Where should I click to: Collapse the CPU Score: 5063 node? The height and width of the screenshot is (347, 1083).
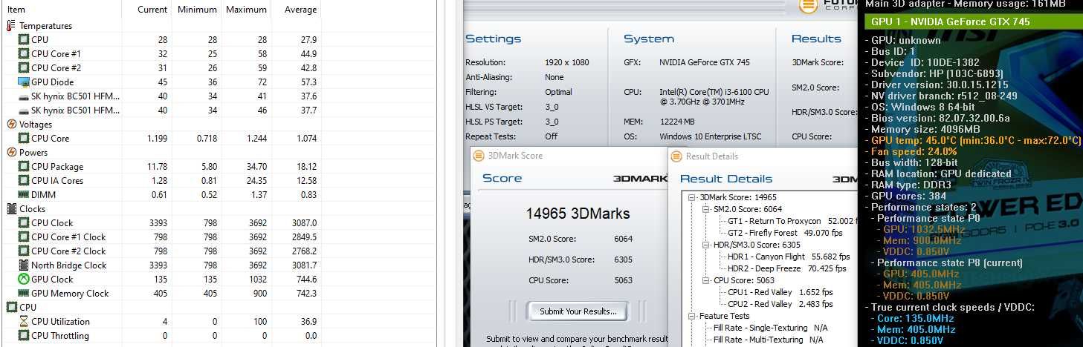click(x=705, y=280)
